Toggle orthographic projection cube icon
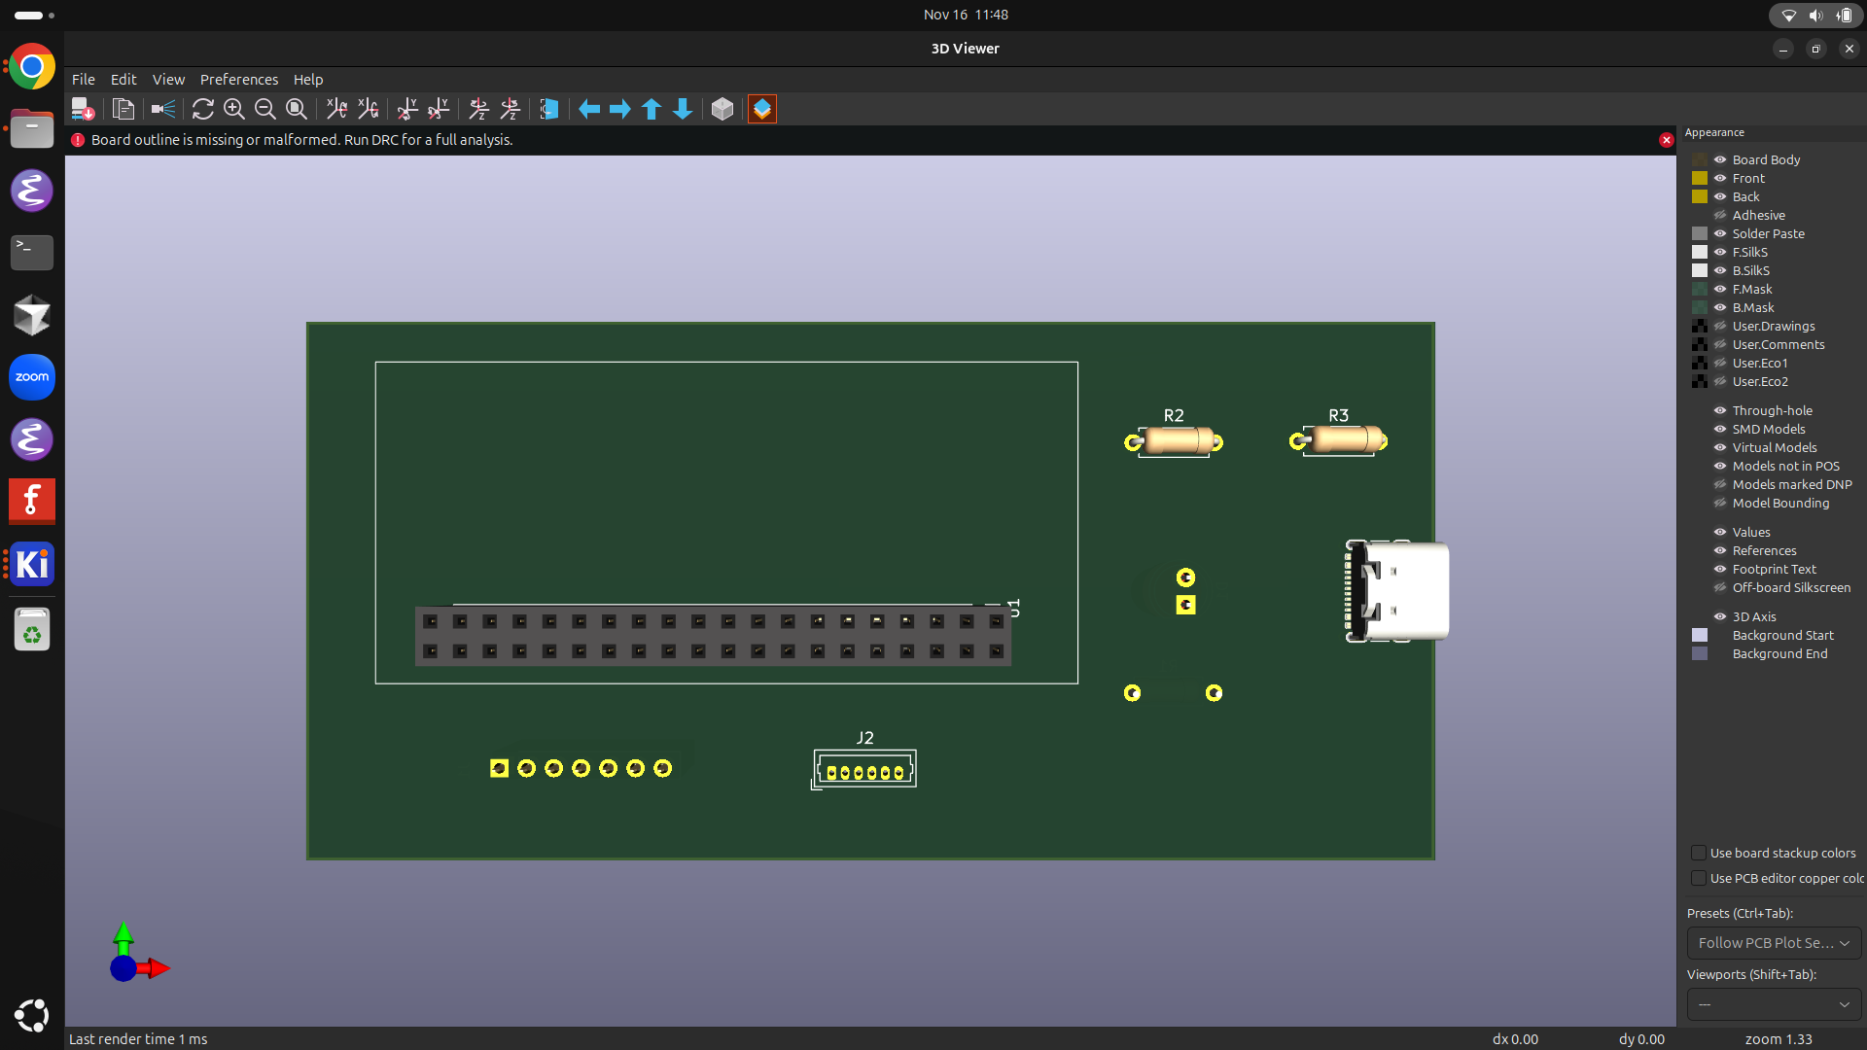The height and width of the screenshot is (1050, 1867). [722, 109]
